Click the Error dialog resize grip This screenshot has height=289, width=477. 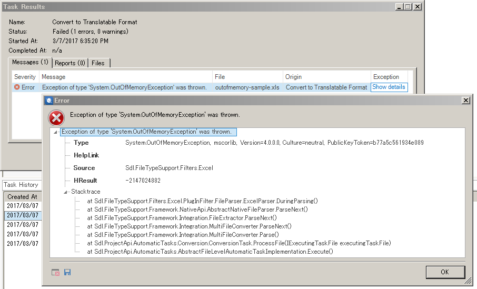[x=468, y=281]
